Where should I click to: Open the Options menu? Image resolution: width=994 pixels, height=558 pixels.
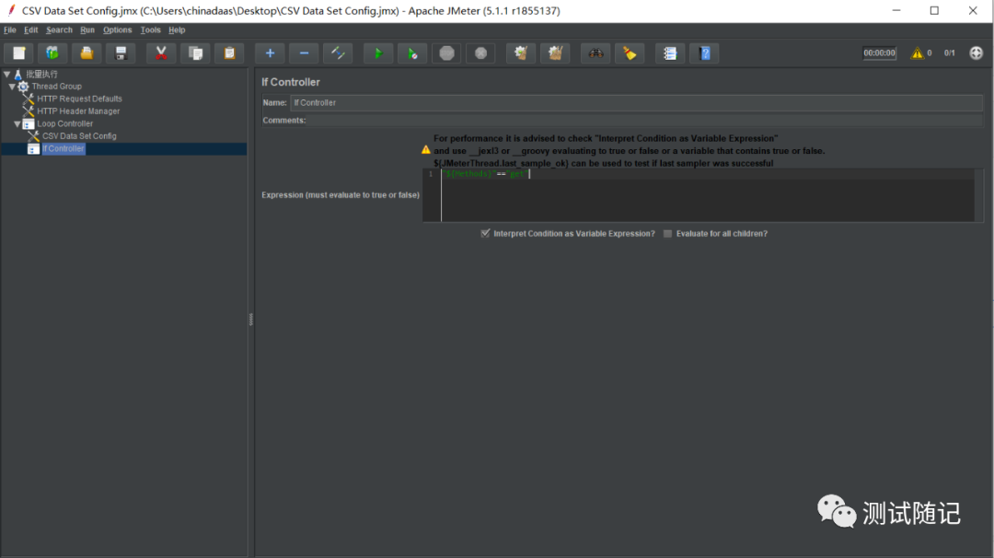tap(117, 29)
